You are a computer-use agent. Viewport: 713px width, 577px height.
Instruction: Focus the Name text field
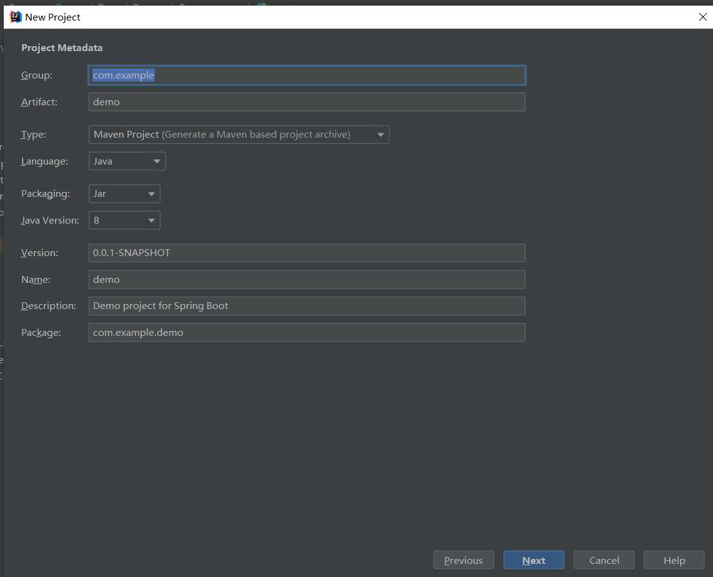(307, 279)
